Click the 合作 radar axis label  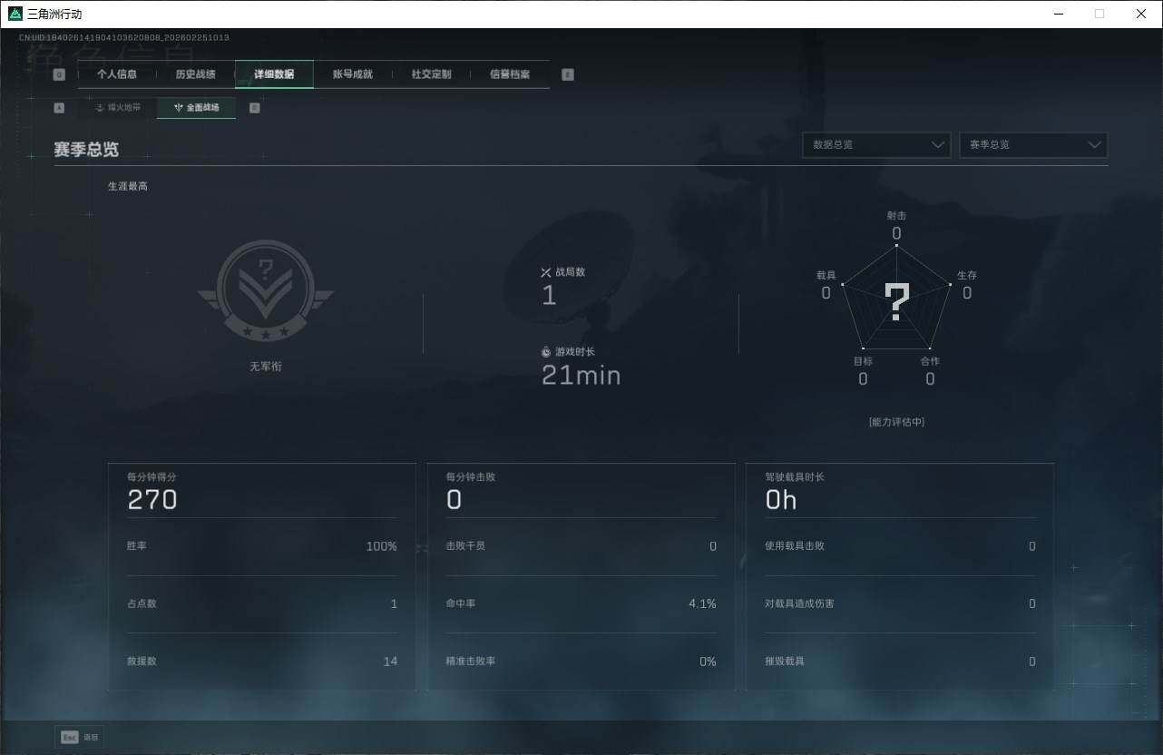tap(930, 361)
